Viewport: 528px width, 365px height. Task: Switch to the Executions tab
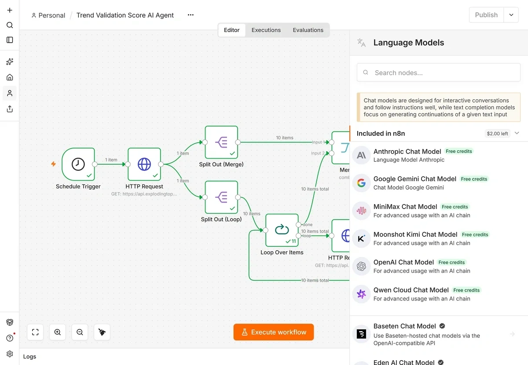point(266,30)
